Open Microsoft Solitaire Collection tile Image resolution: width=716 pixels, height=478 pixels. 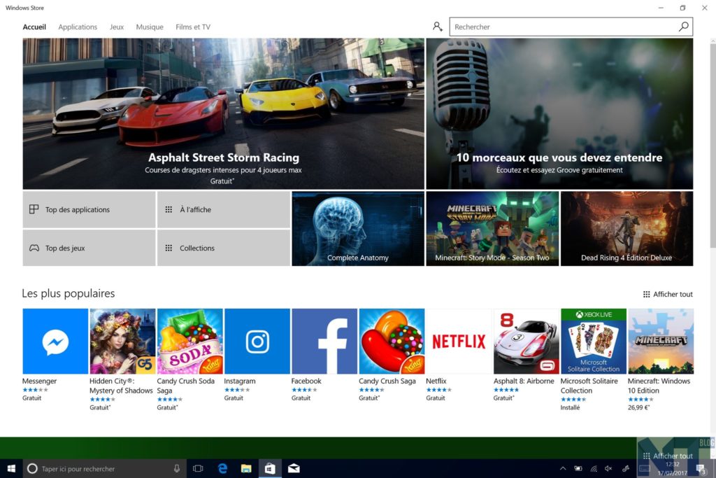tap(593, 342)
